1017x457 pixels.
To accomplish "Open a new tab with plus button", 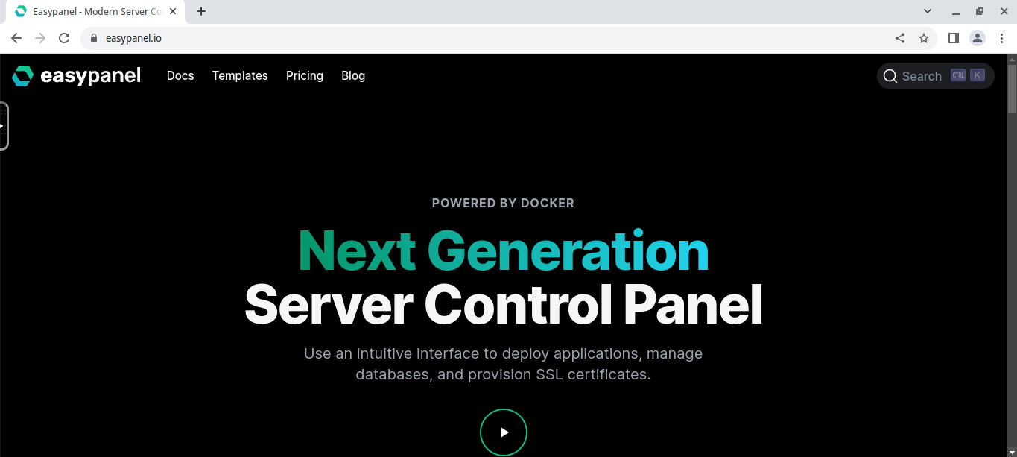I will (x=201, y=11).
